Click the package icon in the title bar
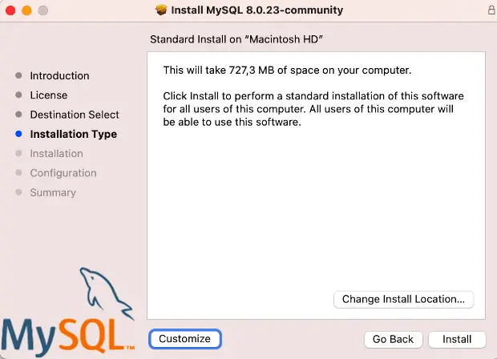 point(162,10)
